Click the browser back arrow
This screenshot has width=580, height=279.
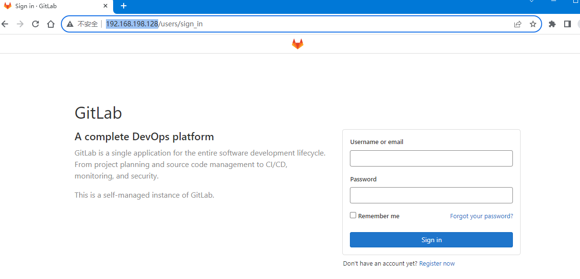(x=5, y=24)
